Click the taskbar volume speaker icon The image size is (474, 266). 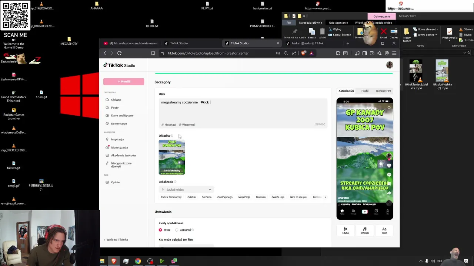(x=433, y=261)
